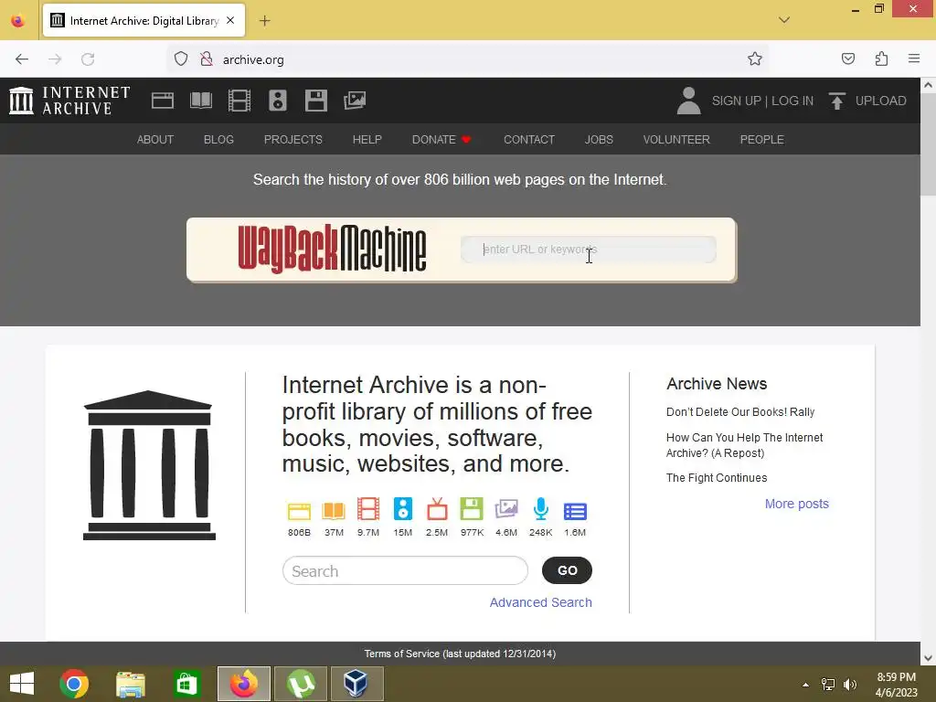The height and width of the screenshot is (702, 936).
Task: Bookmark this page with star icon
Action: (754, 58)
